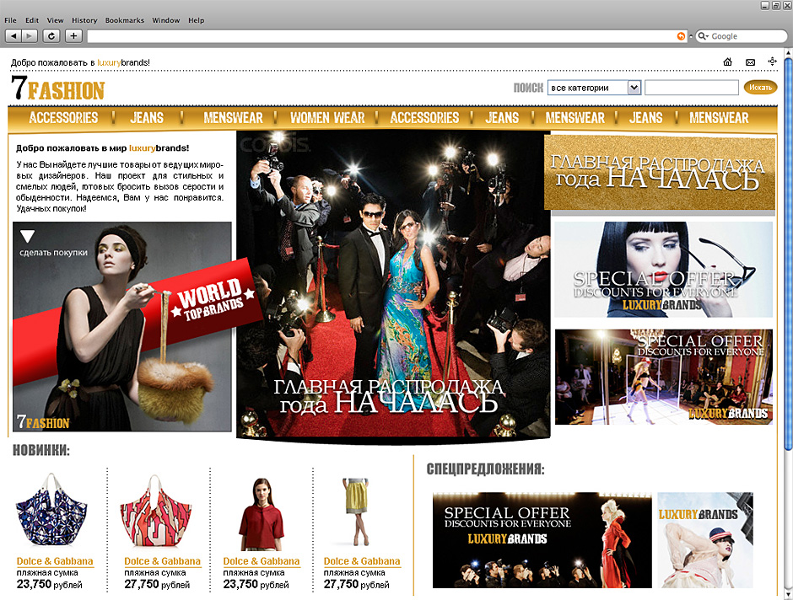The width and height of the screenshot is (793, 600).
Task: Click the scrollbar up arrow
Action: [x=787, y=52]
